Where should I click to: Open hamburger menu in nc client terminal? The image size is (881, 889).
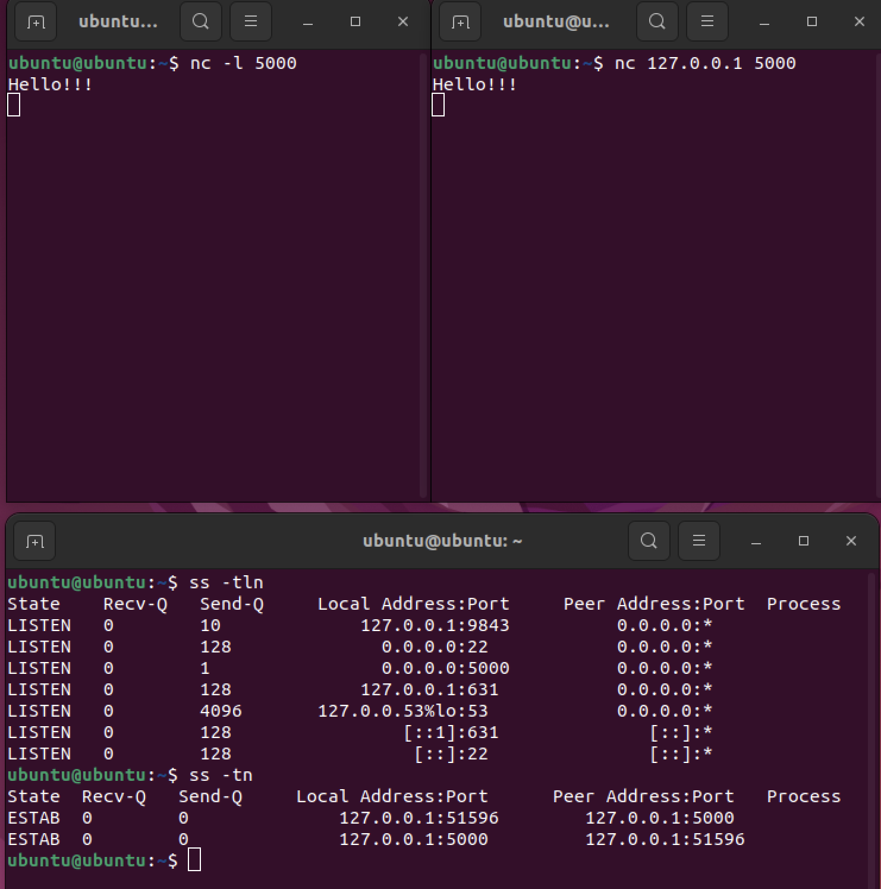707,22
